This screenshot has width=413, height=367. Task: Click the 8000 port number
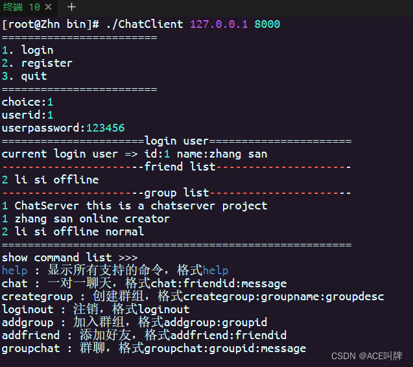[x=267, y=24]
